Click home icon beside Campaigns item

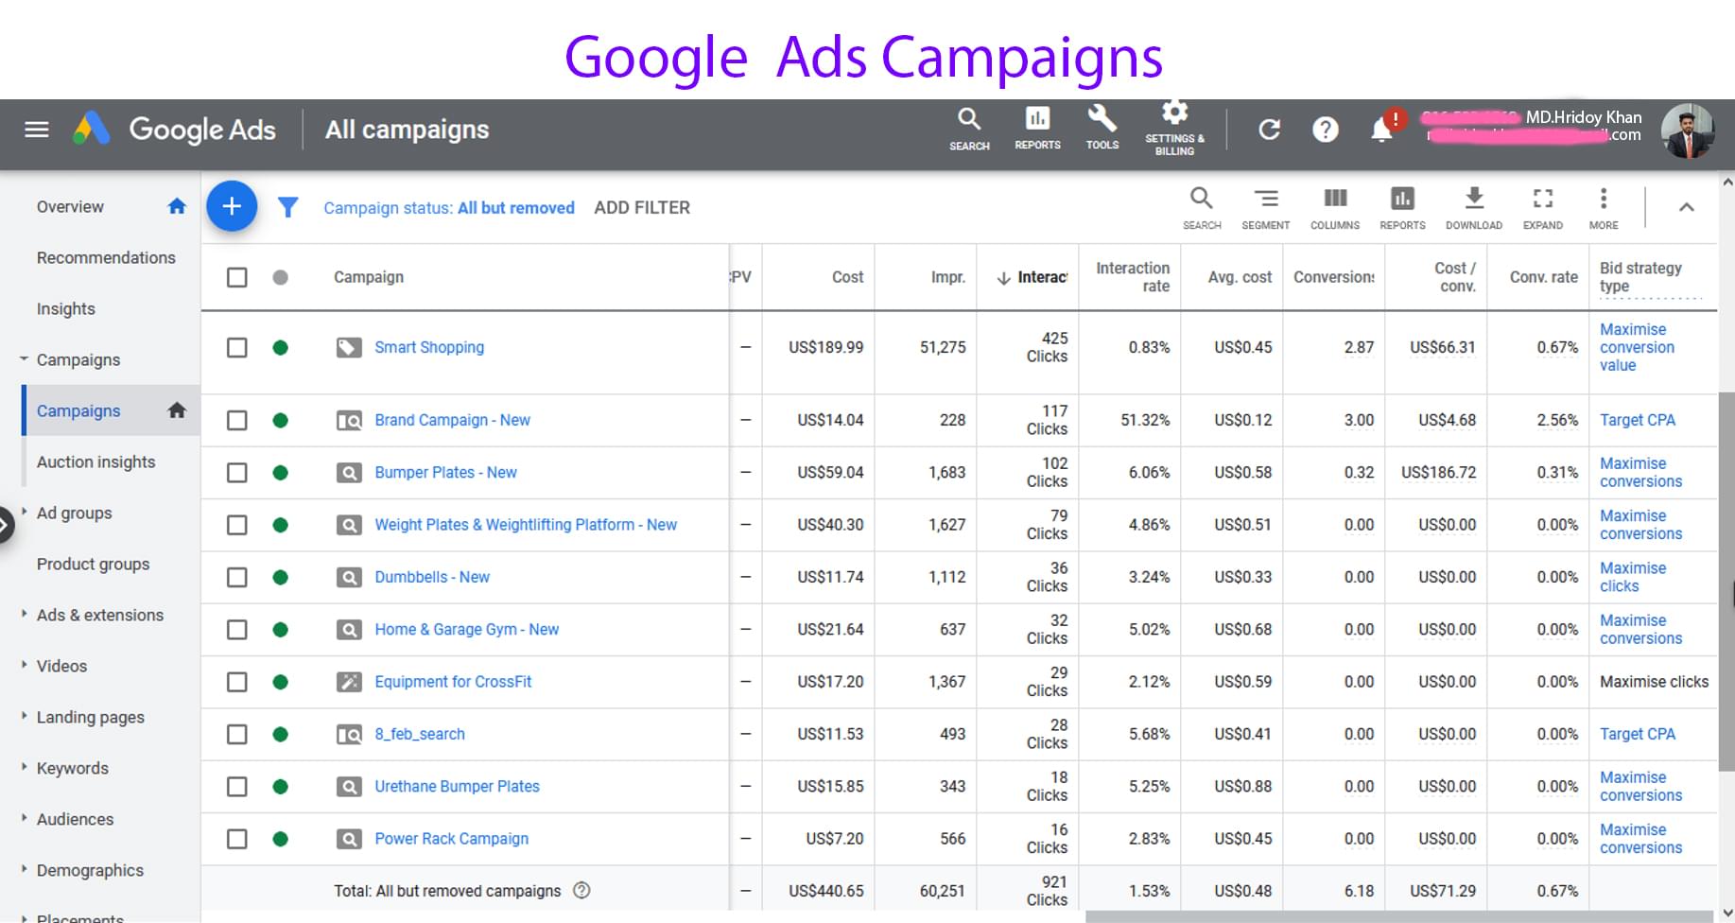(x=177, y=410)
